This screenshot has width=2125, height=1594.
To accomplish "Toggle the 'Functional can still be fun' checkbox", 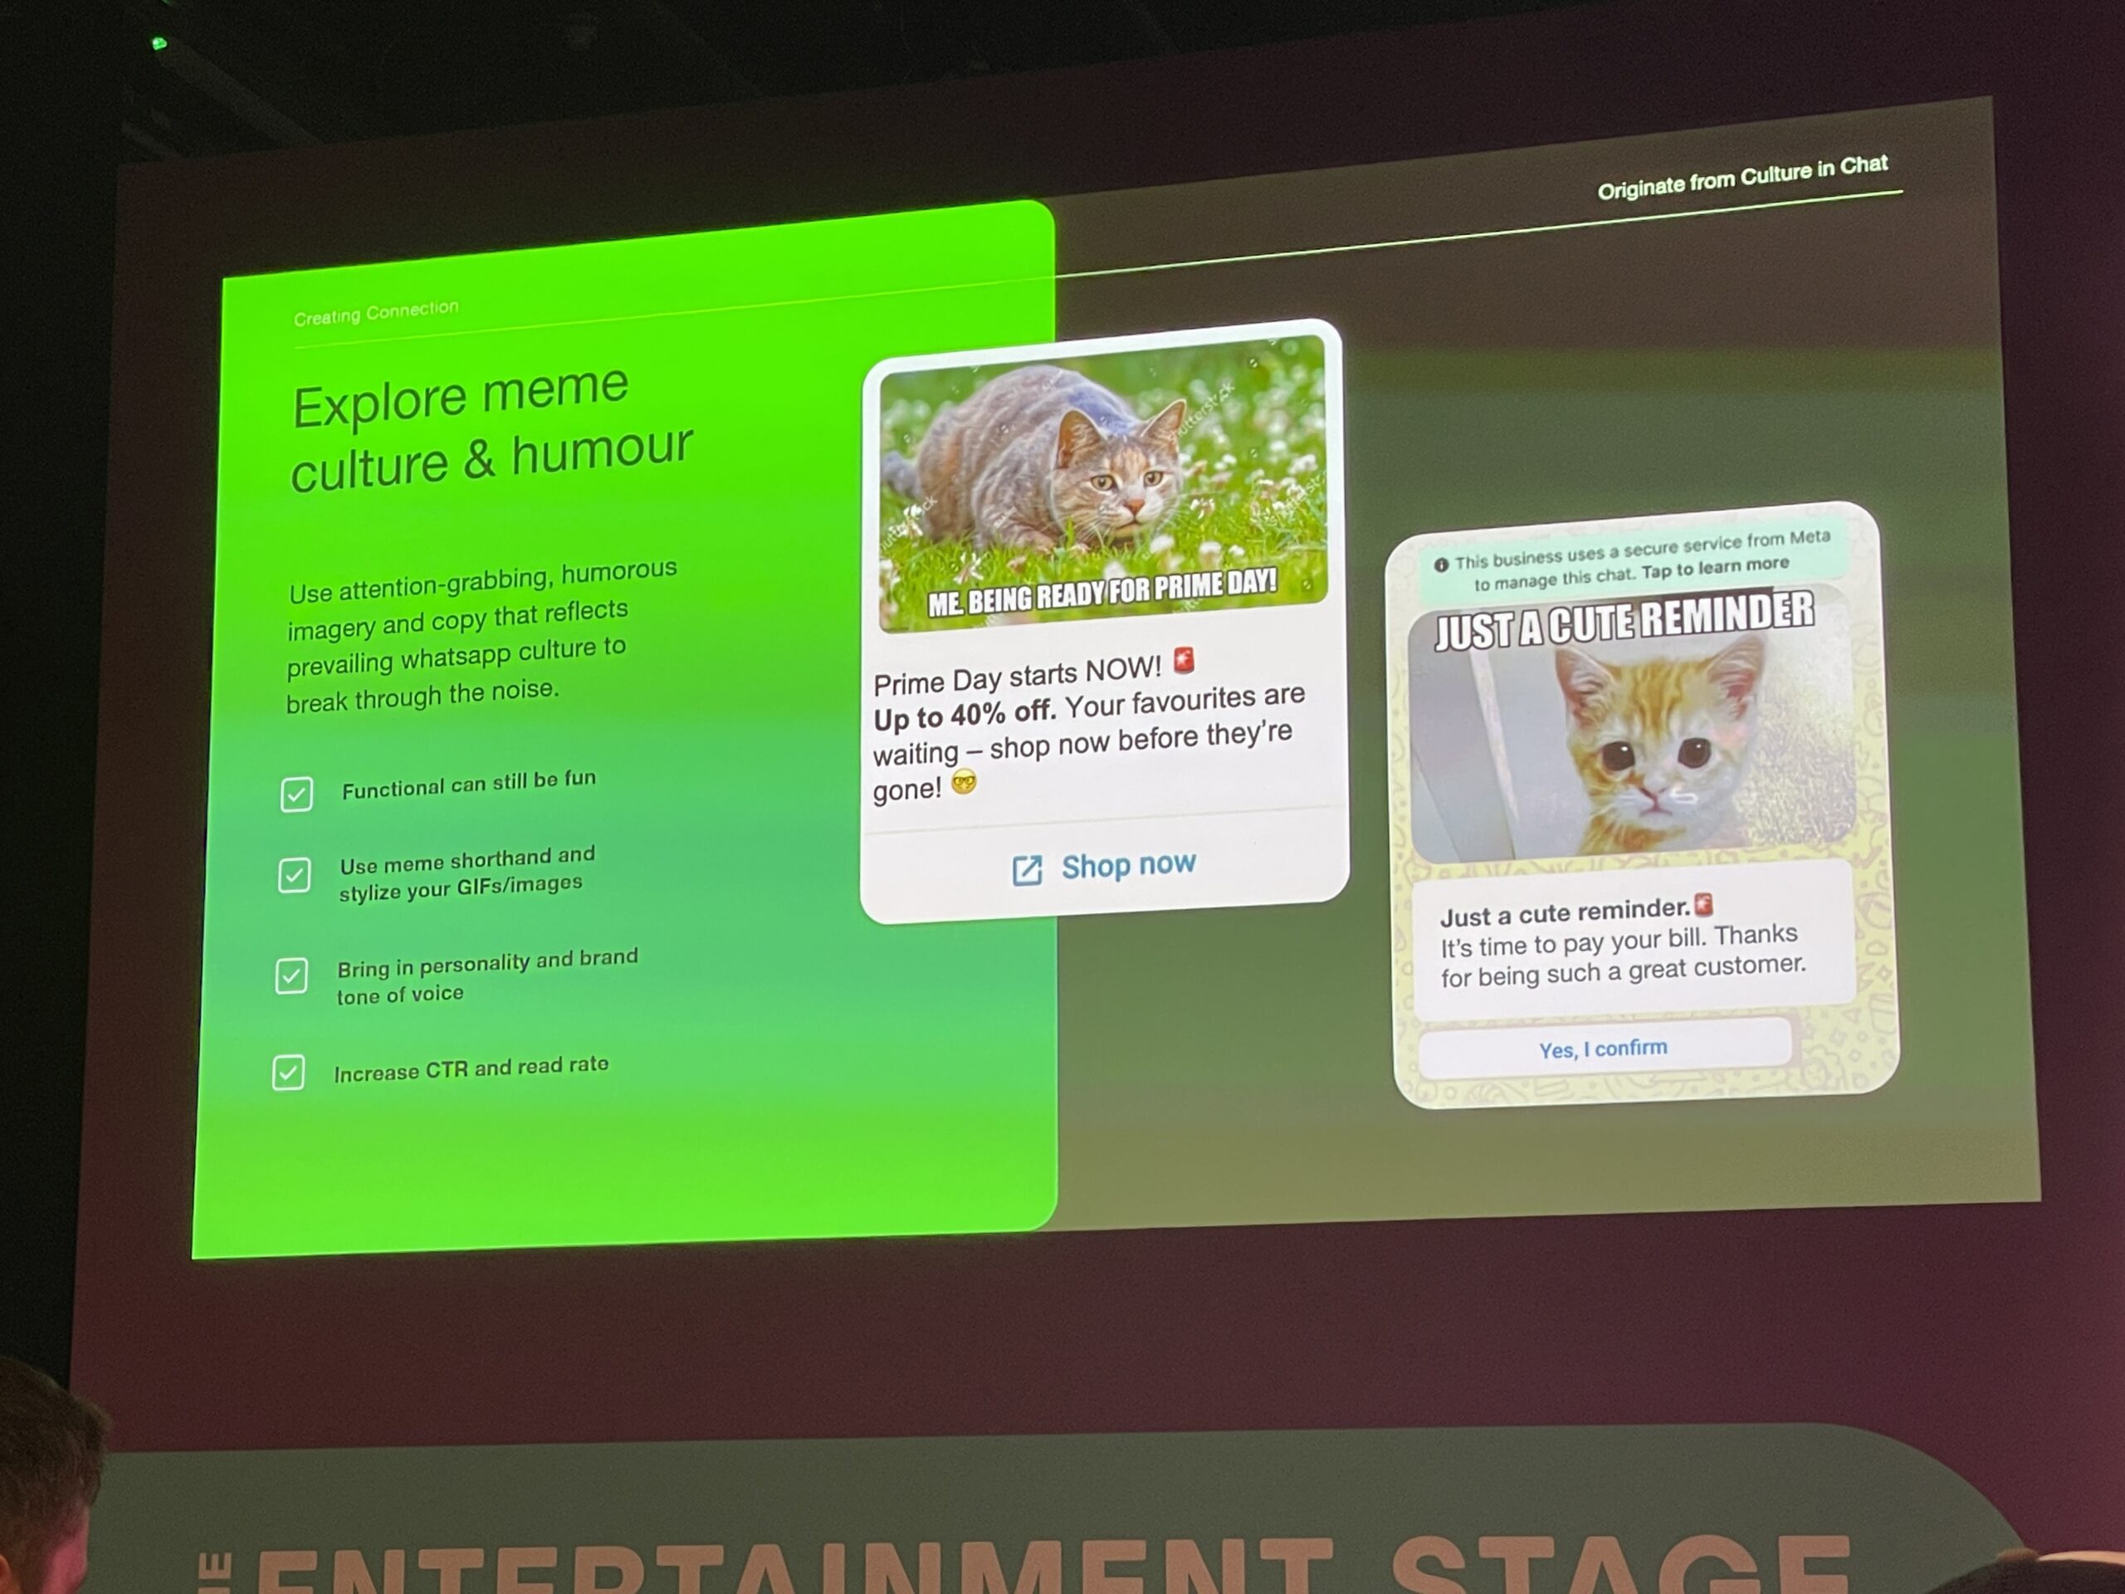I will tap(297, 795).
